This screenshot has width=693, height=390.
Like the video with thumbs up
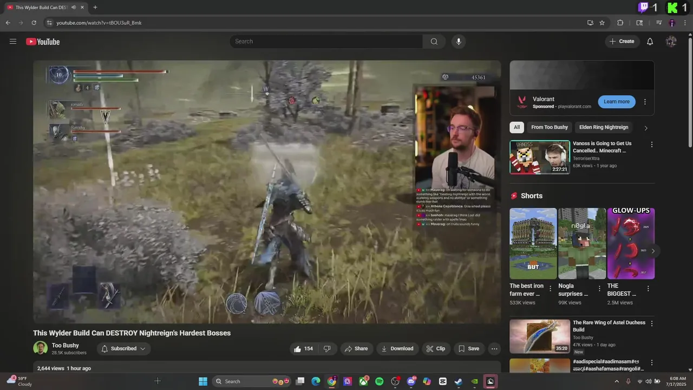[x=303, y=349]
